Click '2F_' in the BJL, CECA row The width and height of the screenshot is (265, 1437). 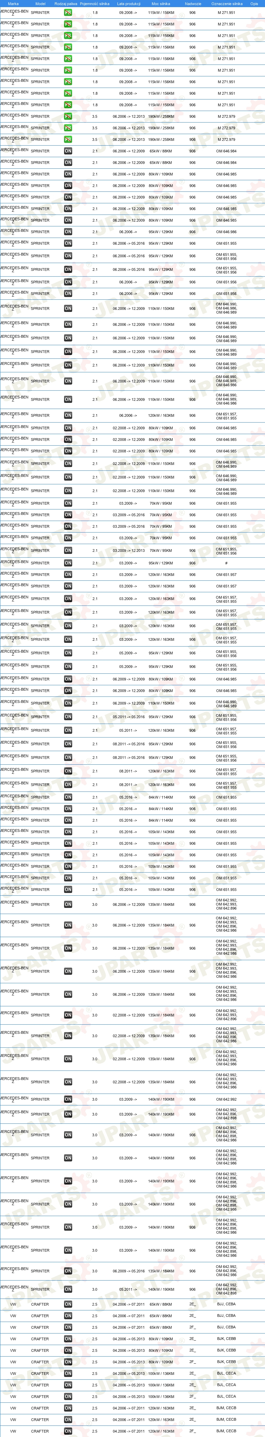pos(192,1396)
